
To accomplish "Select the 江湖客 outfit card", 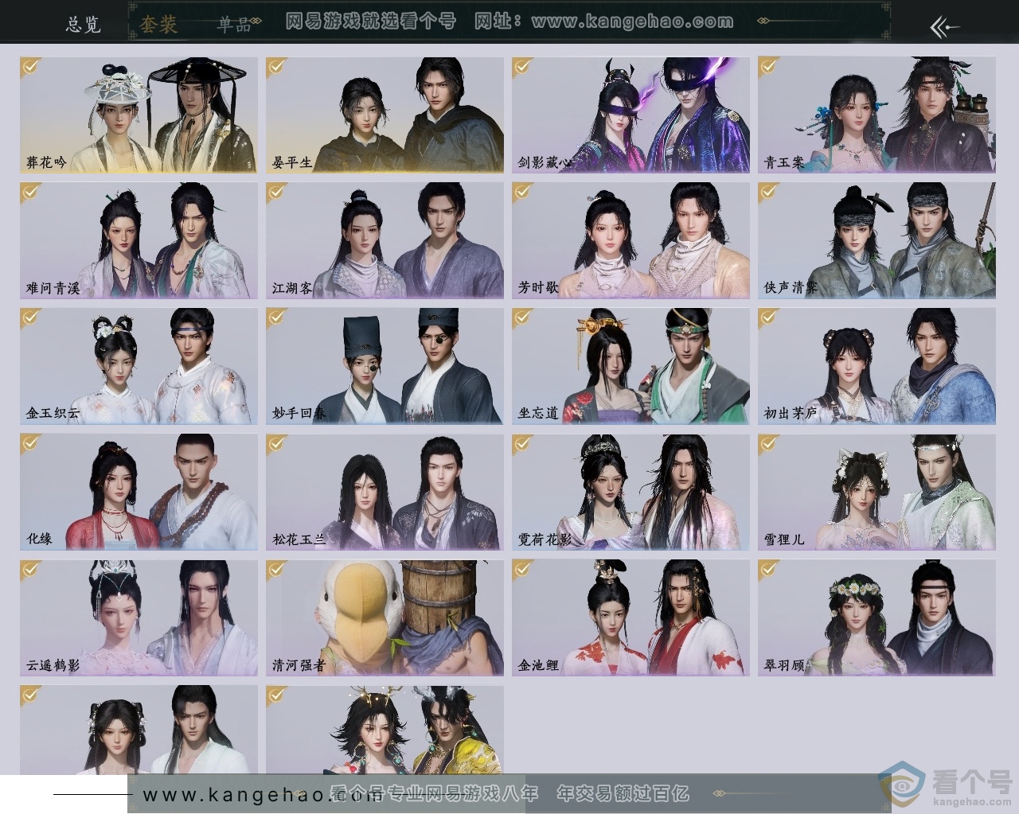I will pos(385,240).
